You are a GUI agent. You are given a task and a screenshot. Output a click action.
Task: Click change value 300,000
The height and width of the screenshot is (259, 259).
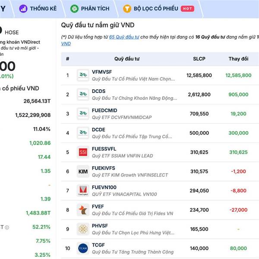click(238, 133)
